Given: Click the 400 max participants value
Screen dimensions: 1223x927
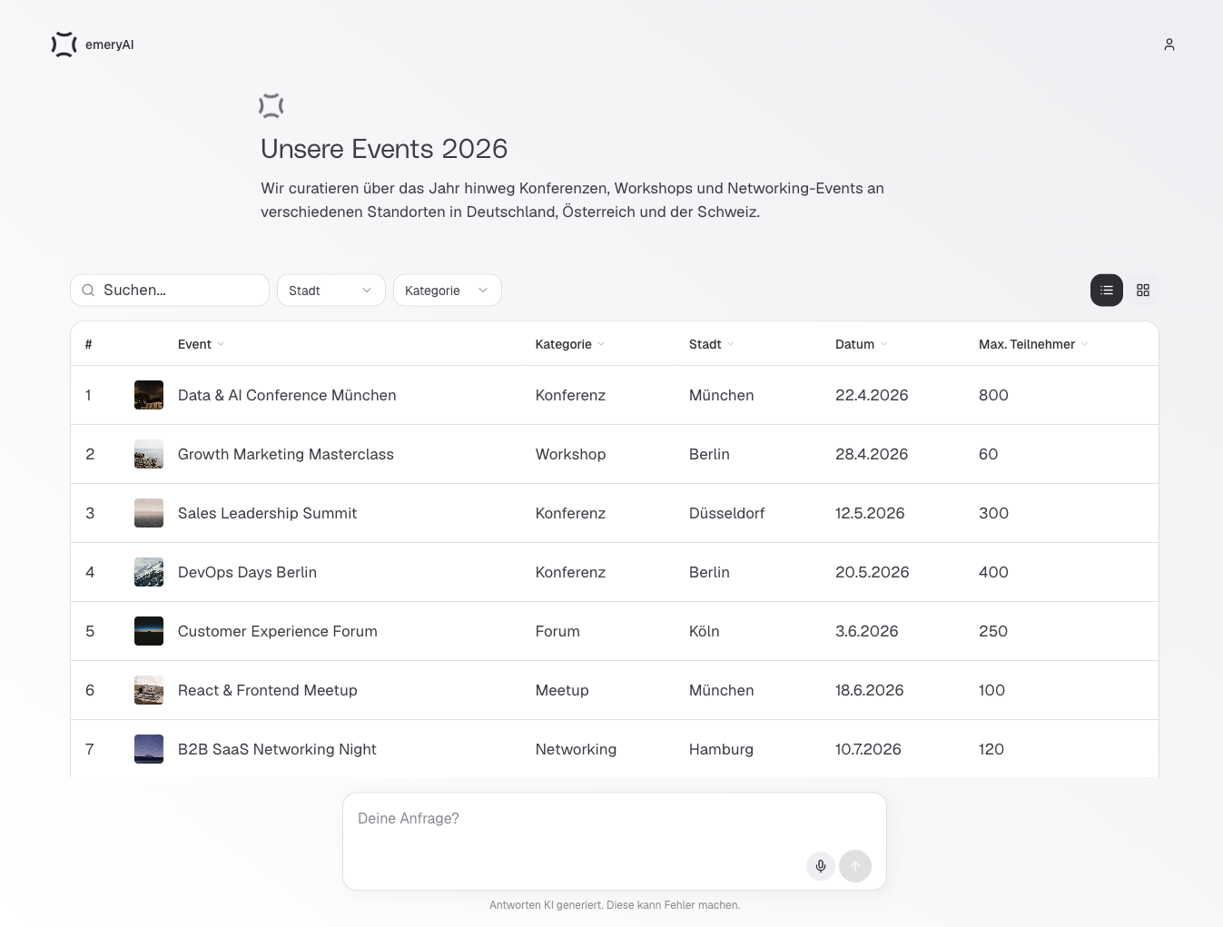Looking at the screenshot, I should tap(993, 572).
